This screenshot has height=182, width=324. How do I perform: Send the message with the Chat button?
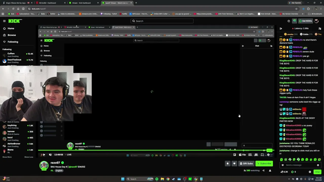(317, 172)
